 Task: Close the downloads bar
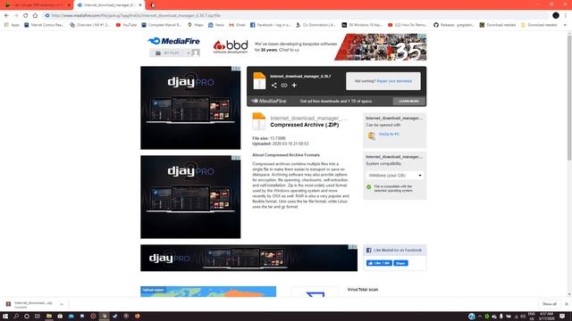(566, 304)
